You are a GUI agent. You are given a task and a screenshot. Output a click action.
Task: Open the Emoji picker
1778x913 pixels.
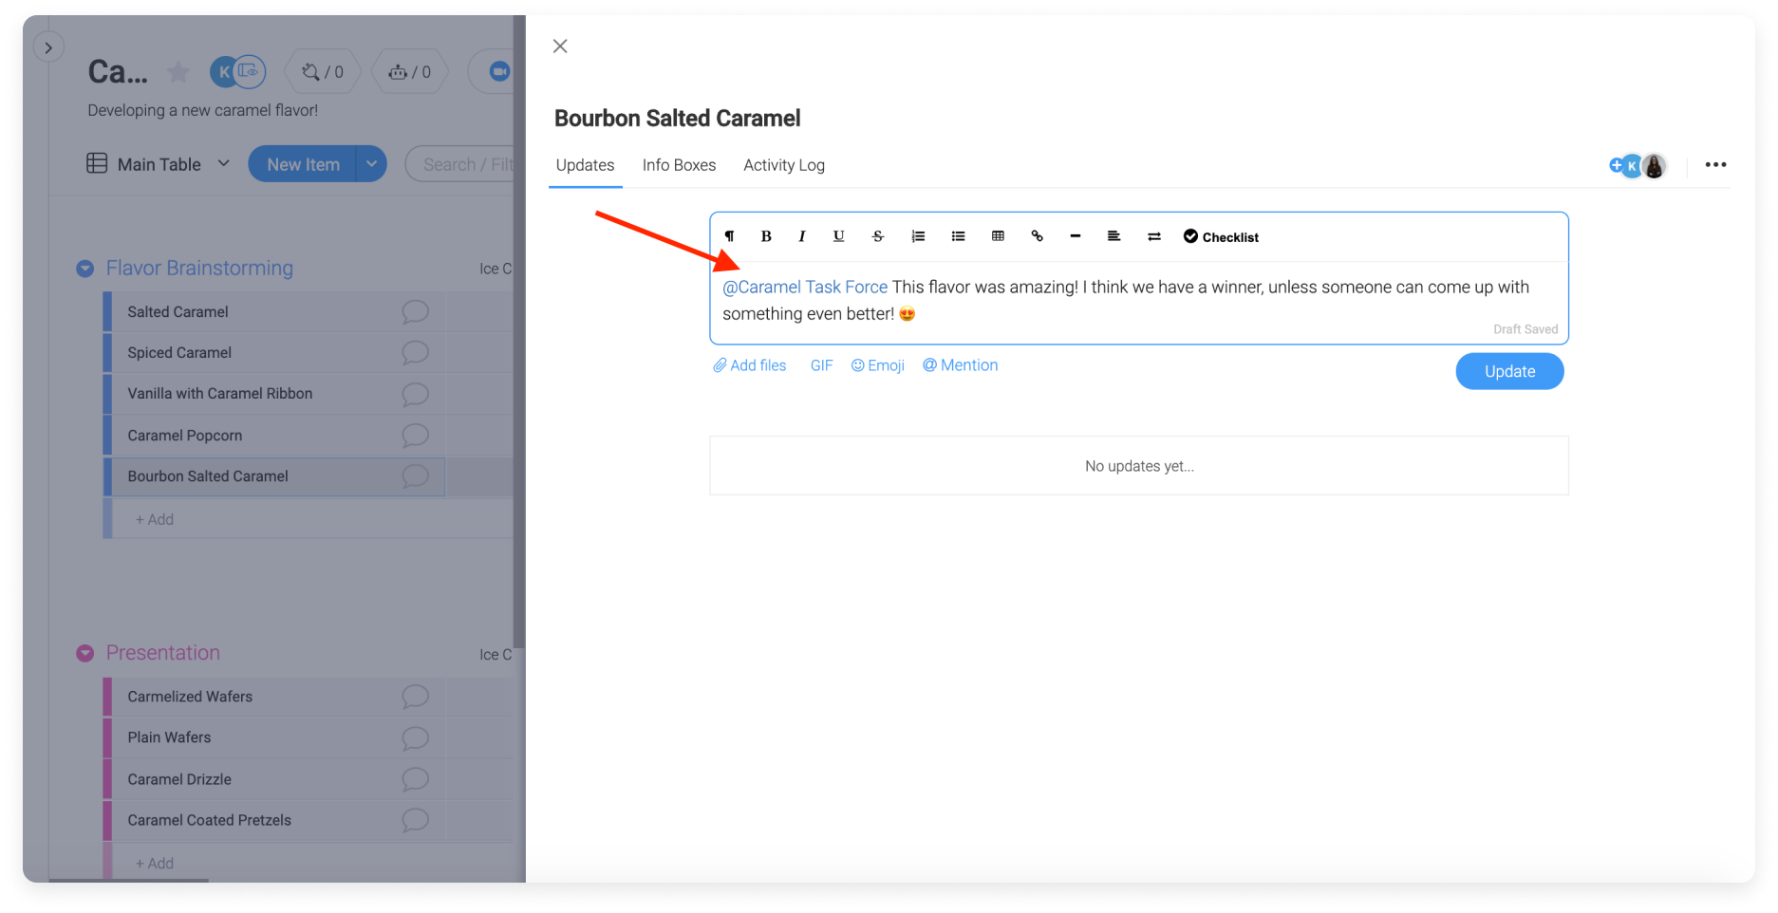(x=878, y=365)
